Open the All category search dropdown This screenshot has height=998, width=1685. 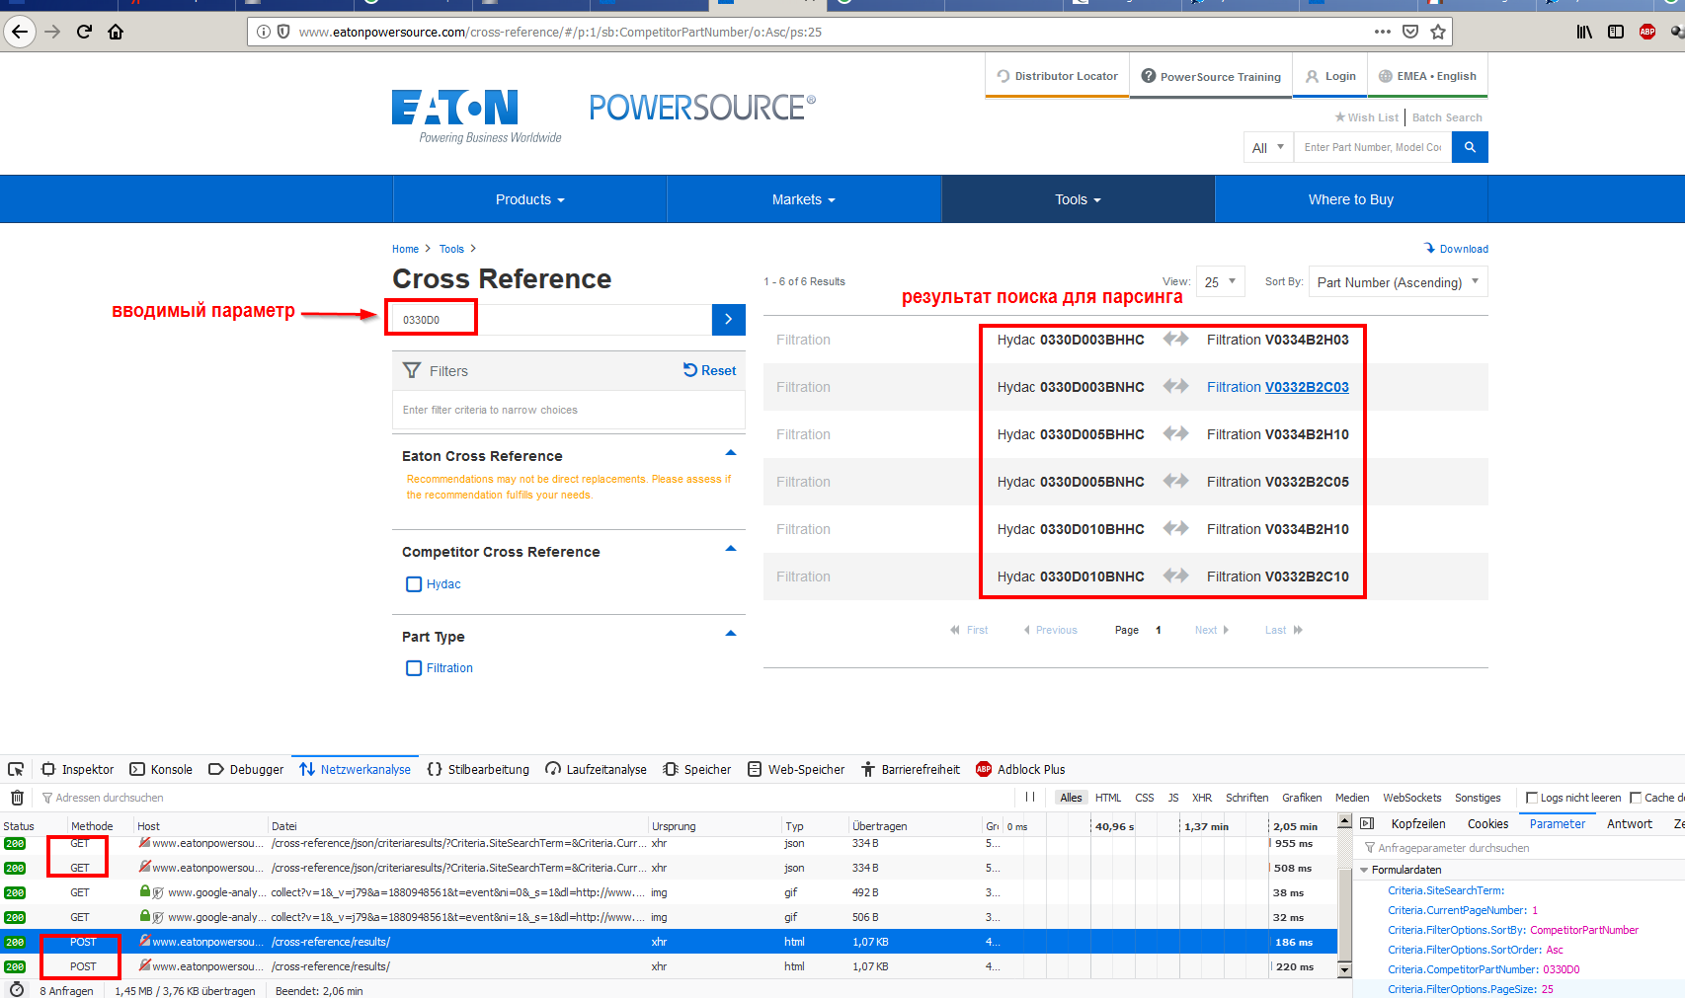click(x=1268, y=147)
